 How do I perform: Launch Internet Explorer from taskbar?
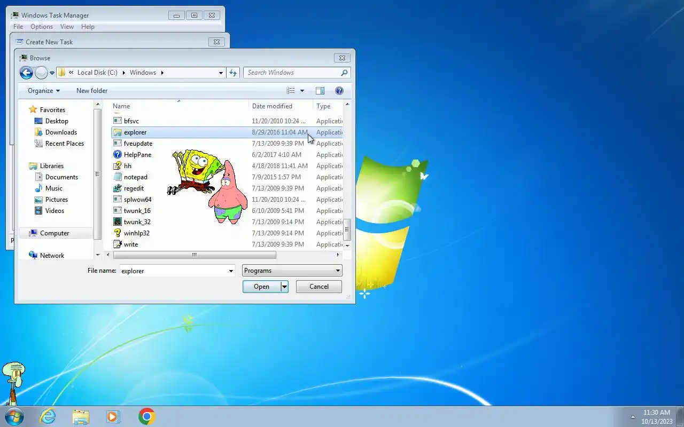coord(48,416)
